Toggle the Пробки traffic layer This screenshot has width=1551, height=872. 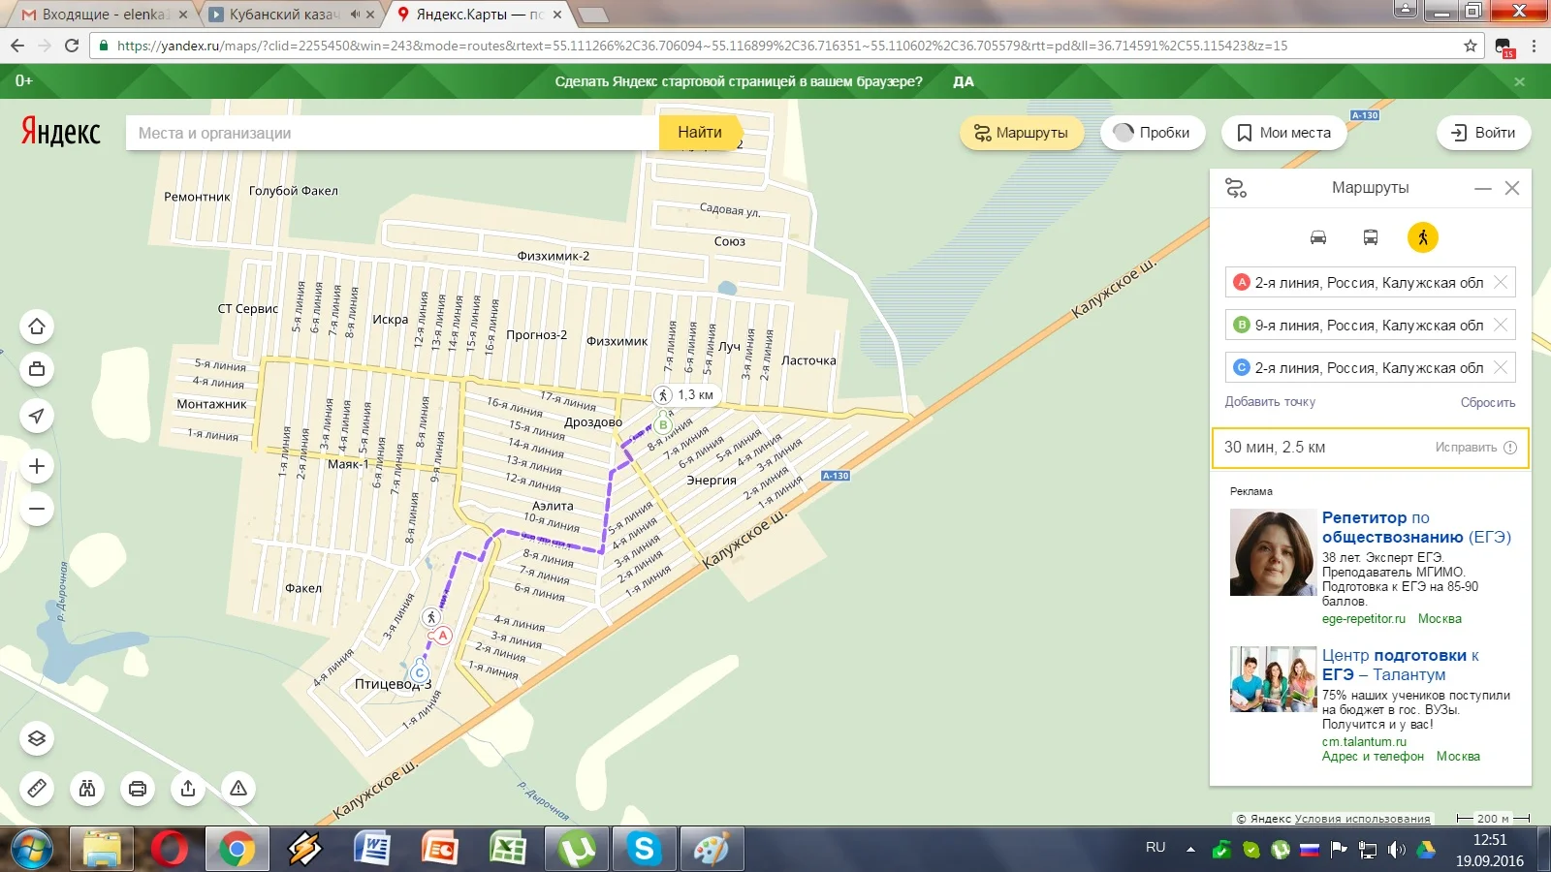[x=1153, y=133]
